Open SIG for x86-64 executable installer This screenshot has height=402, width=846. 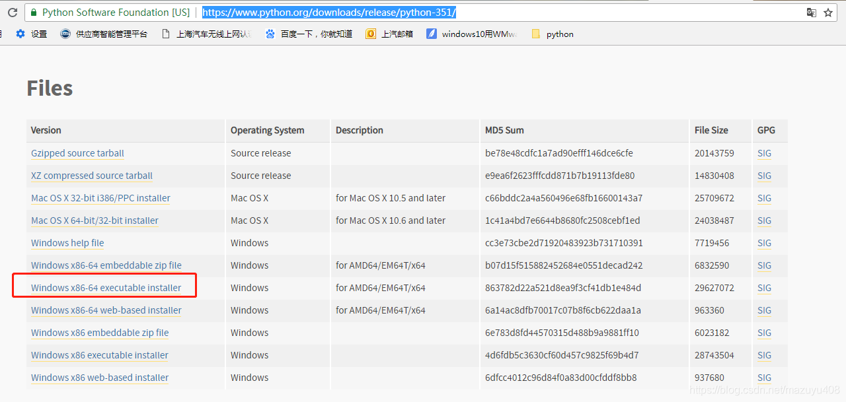pyautogui.click(x=764, y=288)
